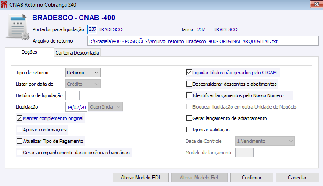Close the CNAB Retorno Cobrança window
This screenshot has width=323, height=186.
click(316, 4)
